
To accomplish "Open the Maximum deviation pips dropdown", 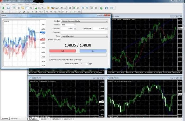I will 87,64.
